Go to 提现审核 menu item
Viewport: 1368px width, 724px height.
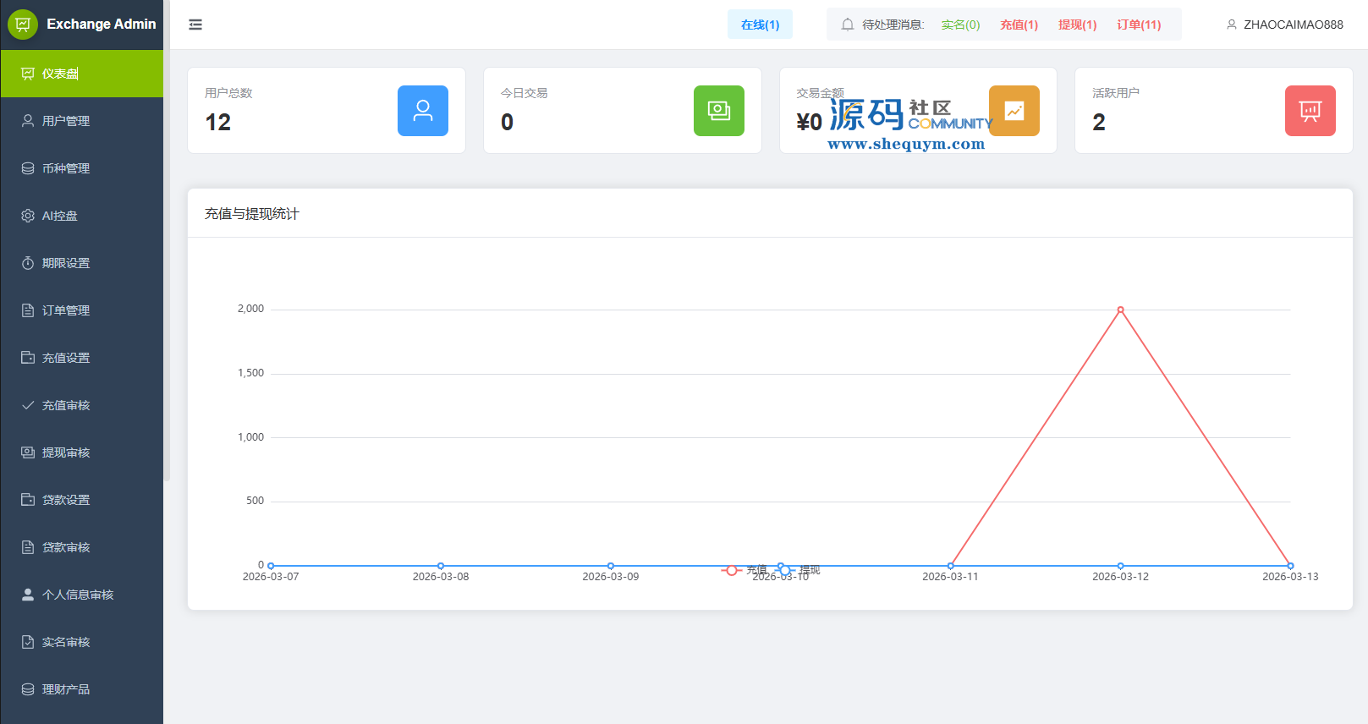pos(66,452)
